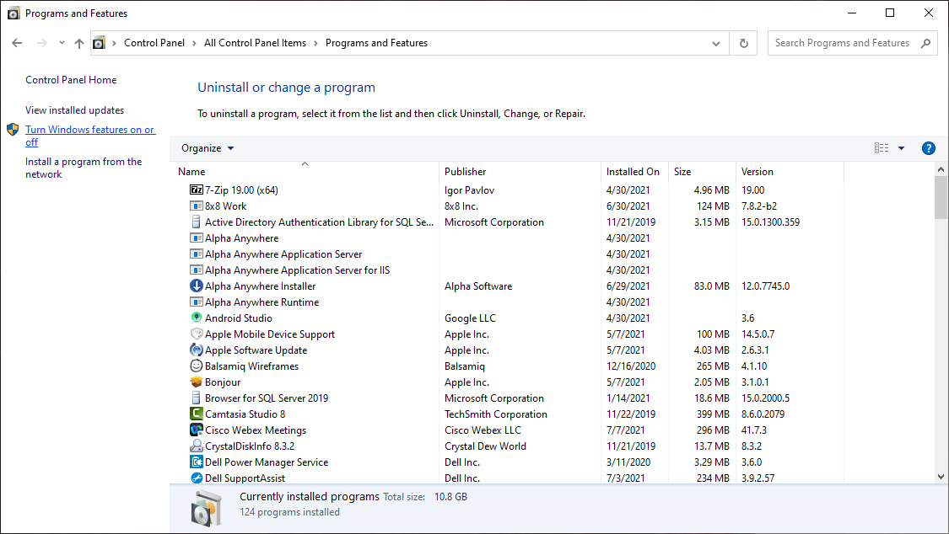This screenshot has width=949, height=534.
Task: Click the Camtasia Studio 8 icon
Action: [196, 414]
